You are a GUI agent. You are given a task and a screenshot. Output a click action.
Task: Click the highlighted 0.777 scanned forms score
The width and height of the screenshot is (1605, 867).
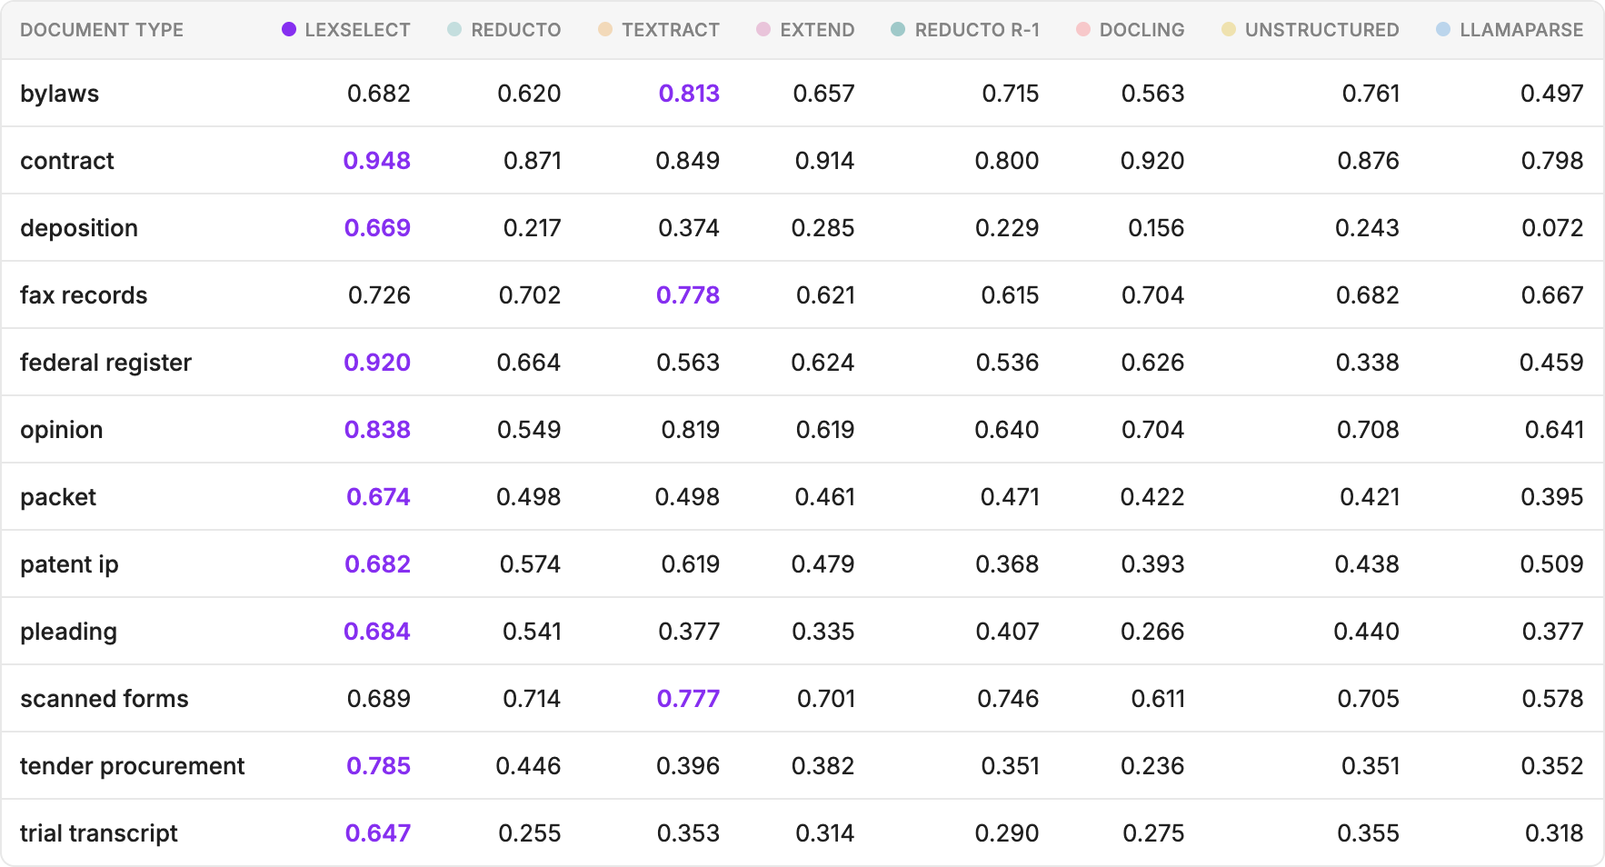(688, 699)
